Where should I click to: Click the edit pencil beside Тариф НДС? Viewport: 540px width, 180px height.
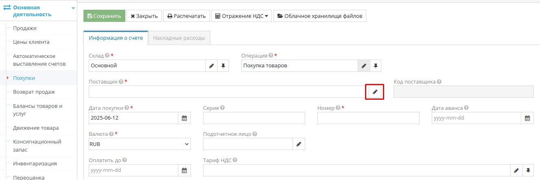coord(516,170)
